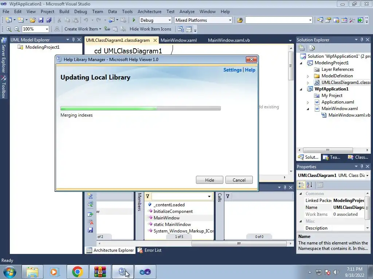The height and width of the screenshot is (279, 373).
Task: Click the Members column filter funnel icon
Action: [148, 196]
